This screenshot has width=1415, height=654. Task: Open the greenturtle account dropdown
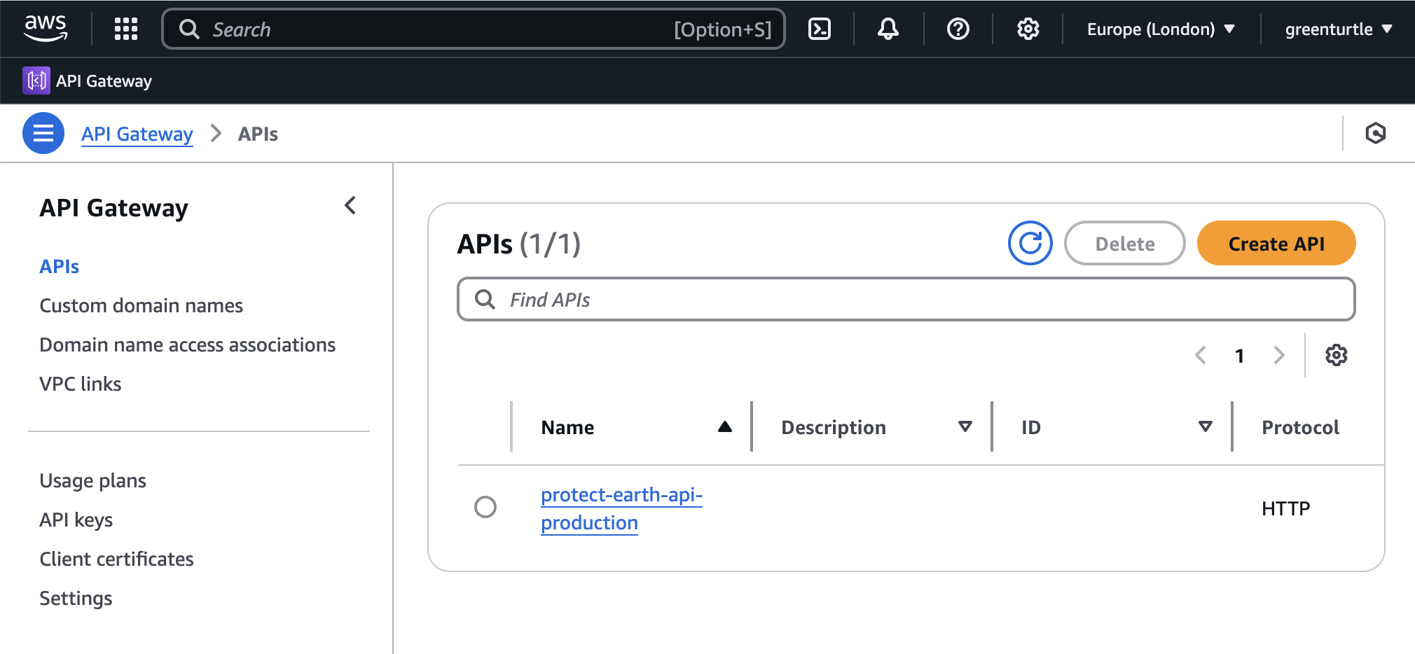(1337, 29)
